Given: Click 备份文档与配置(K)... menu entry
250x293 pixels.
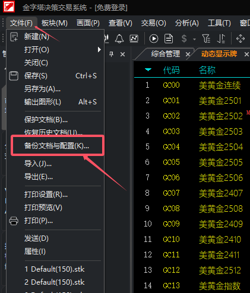Looking at the screenshot, I should (58, 146).
